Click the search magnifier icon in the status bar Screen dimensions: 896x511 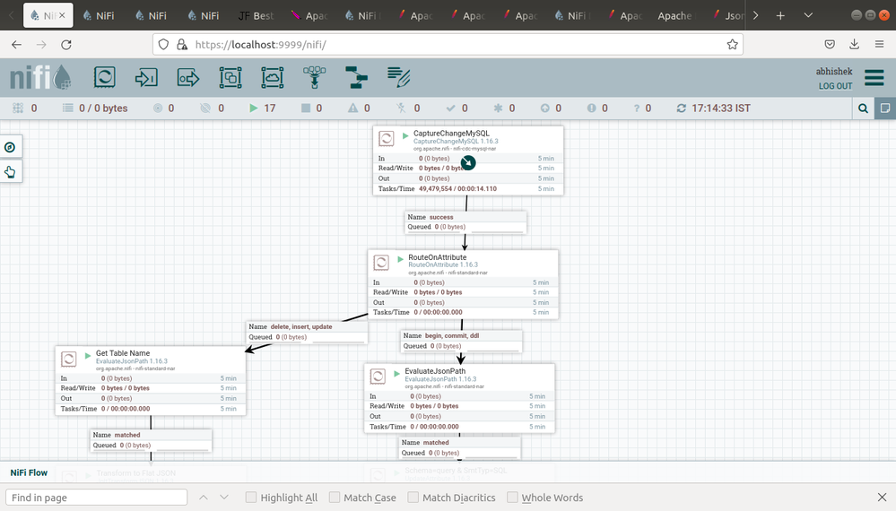863,108
